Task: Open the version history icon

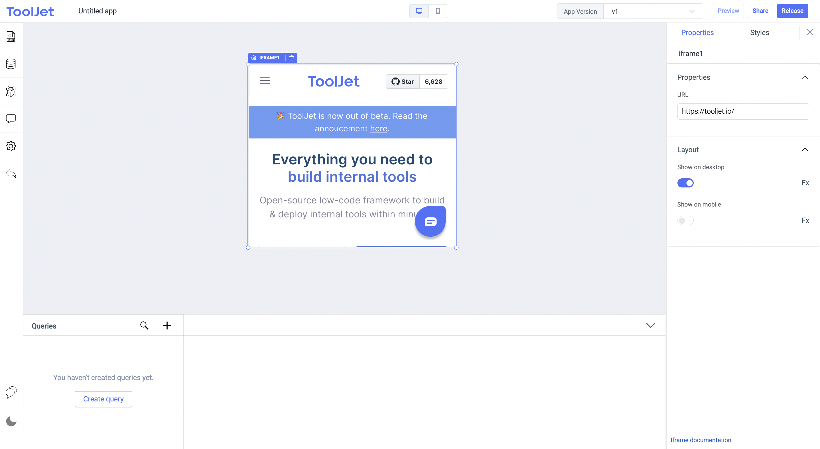Action: click(x=11, y=174)
